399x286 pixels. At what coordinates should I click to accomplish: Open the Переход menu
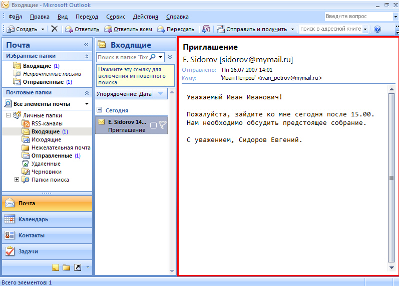pos(87,17)
